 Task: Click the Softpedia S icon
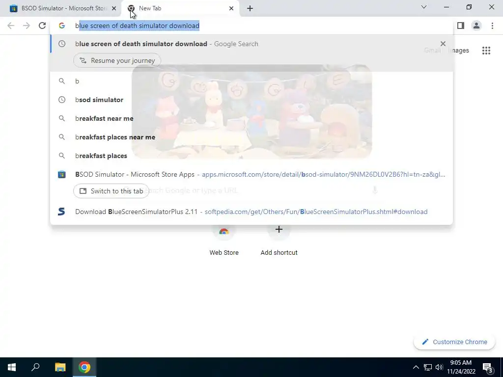point(61,212)
